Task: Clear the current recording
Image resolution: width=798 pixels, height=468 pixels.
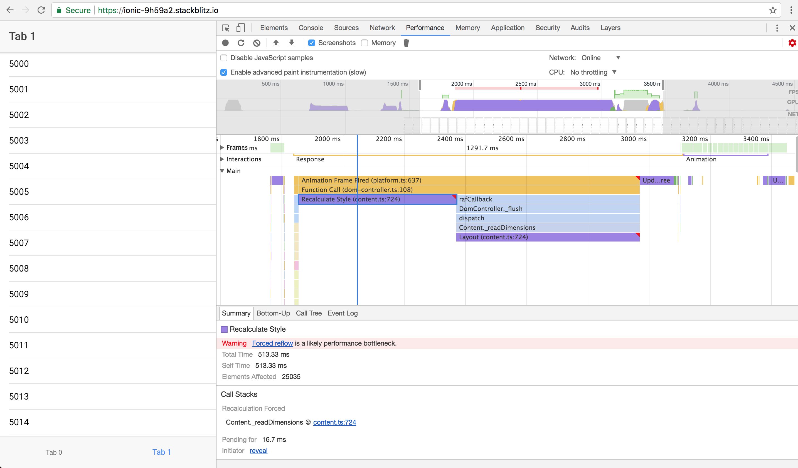Action: click(x=257, y=43)
